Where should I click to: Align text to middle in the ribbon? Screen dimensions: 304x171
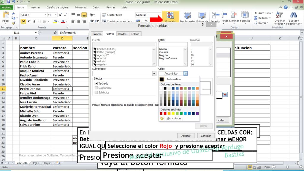(78, 15)
